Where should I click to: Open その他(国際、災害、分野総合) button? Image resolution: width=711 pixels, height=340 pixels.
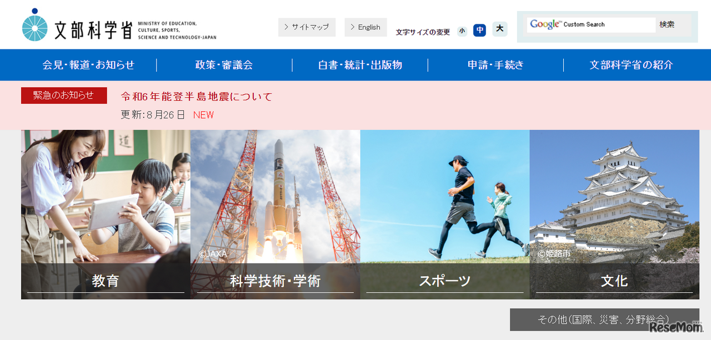click(604, 319)
